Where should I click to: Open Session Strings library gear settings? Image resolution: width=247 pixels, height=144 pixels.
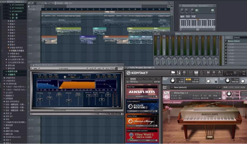pyautogui.click(x=156, y=126)
